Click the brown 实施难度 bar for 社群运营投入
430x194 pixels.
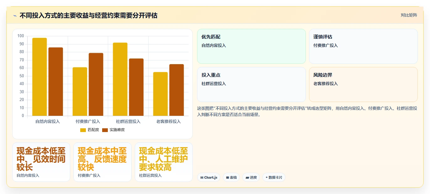tap(136, 87)
